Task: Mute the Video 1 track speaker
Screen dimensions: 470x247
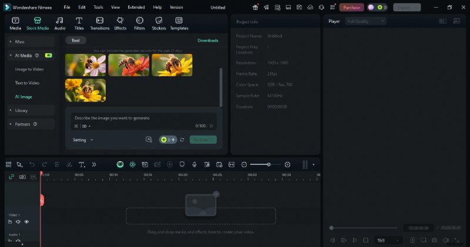Action: 18,222
